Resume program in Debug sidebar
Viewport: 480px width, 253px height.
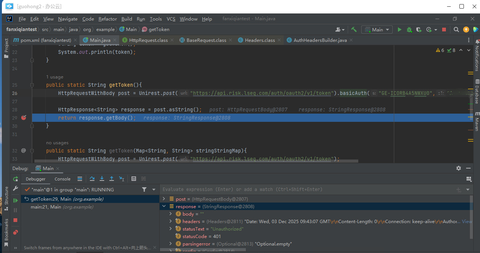(x=15, y=201)
